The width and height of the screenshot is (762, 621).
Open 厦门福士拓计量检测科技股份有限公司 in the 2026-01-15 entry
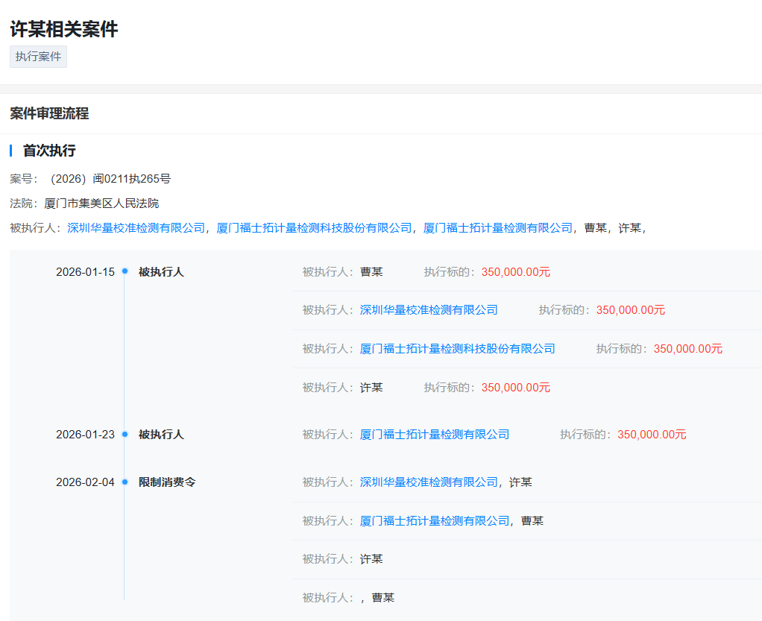[x=457, y=349]
